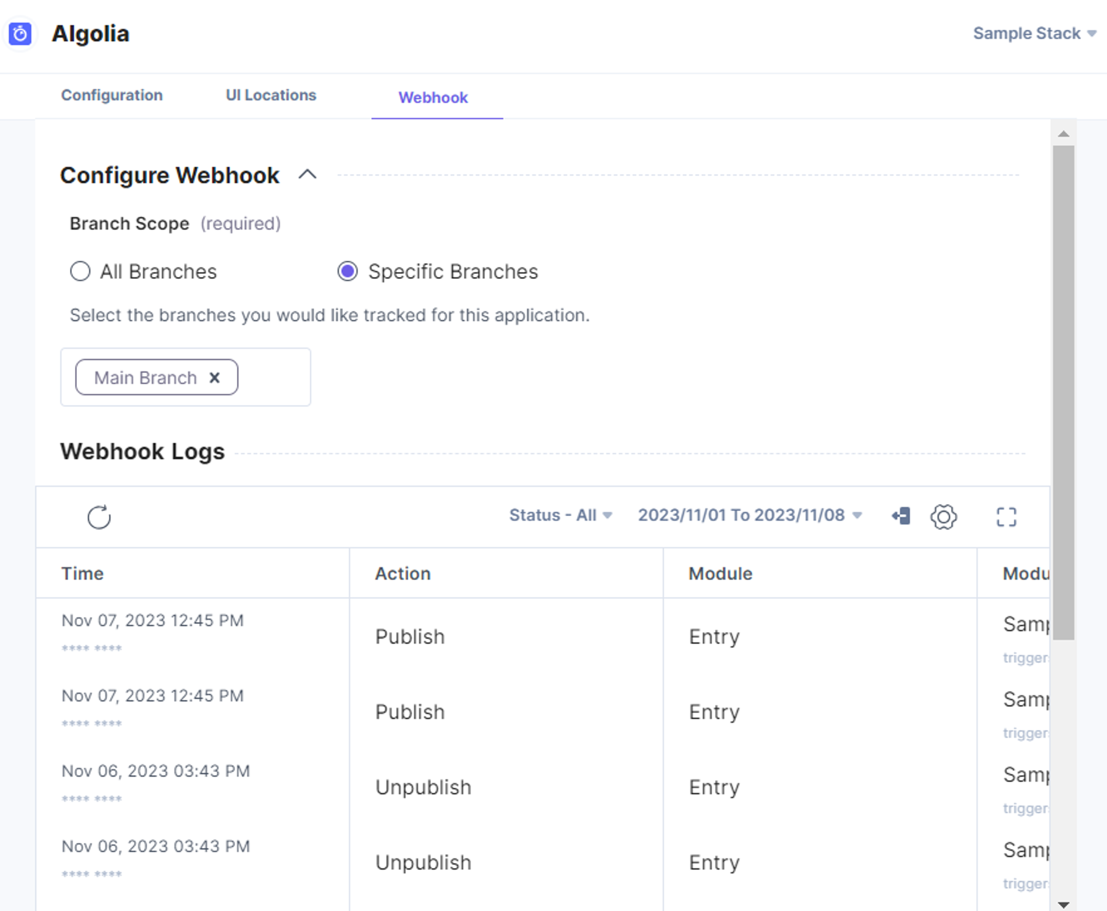Click the export logs icon
The height and width of the screenshot is (911, 1107).
point(901,516)
